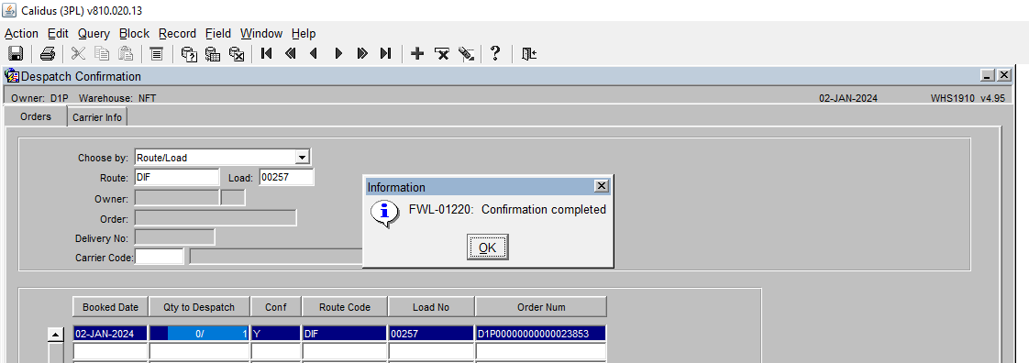Click the grid scrollbar up arrow

tap(56, 335)
